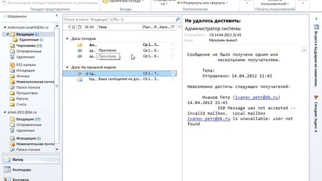Sort by importance column (exclamation icon)
The height and width of the screenshot is (181, 322).
coord(69,27)
